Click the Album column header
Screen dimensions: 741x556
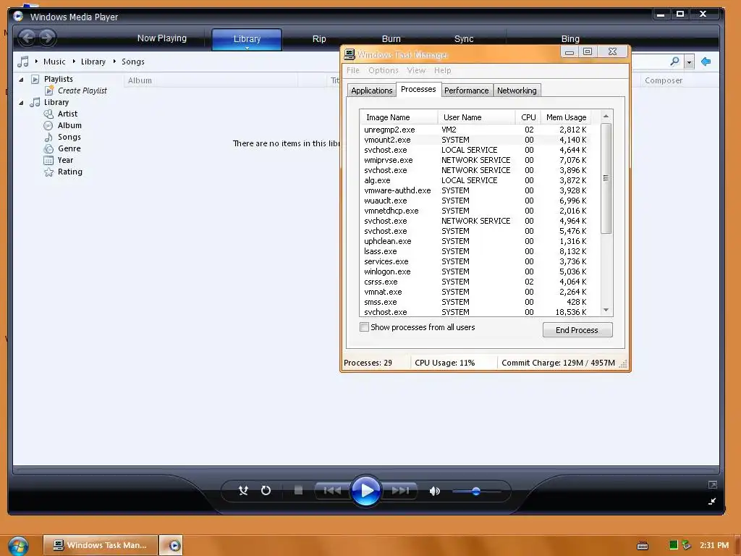pyautogui.click(x=211, y=80)
